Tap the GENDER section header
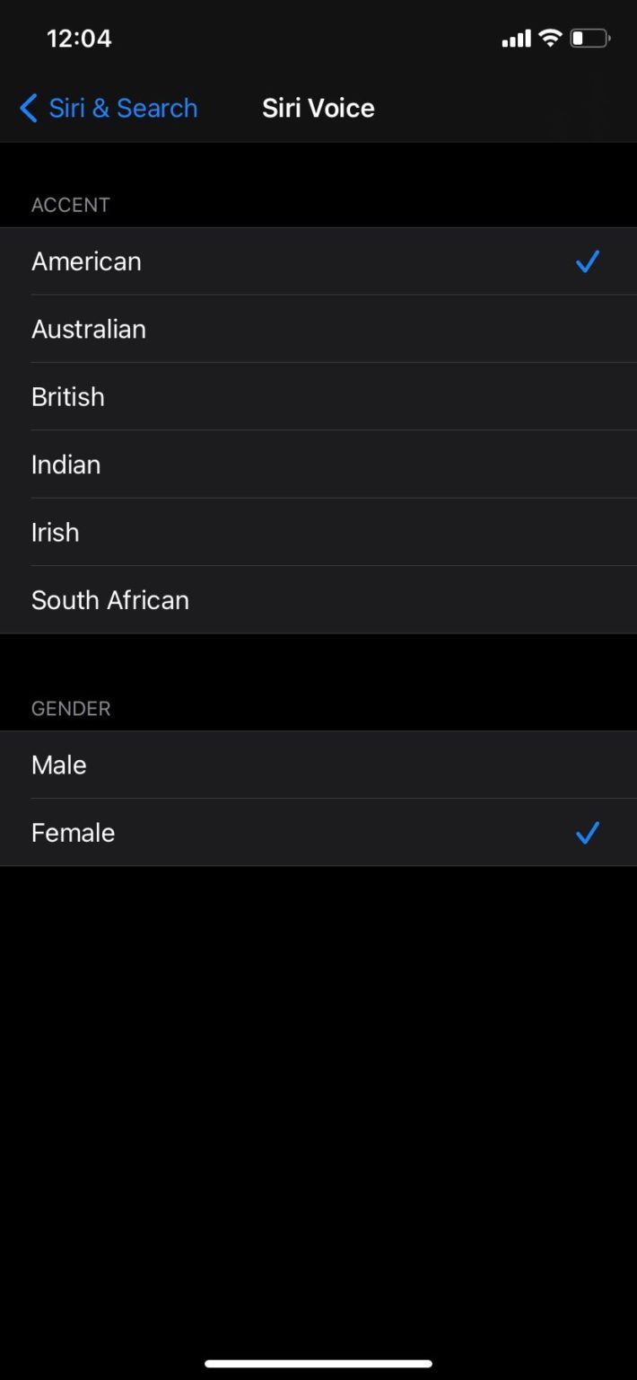This screenshot has width=637, height=1380. [71, 709]
